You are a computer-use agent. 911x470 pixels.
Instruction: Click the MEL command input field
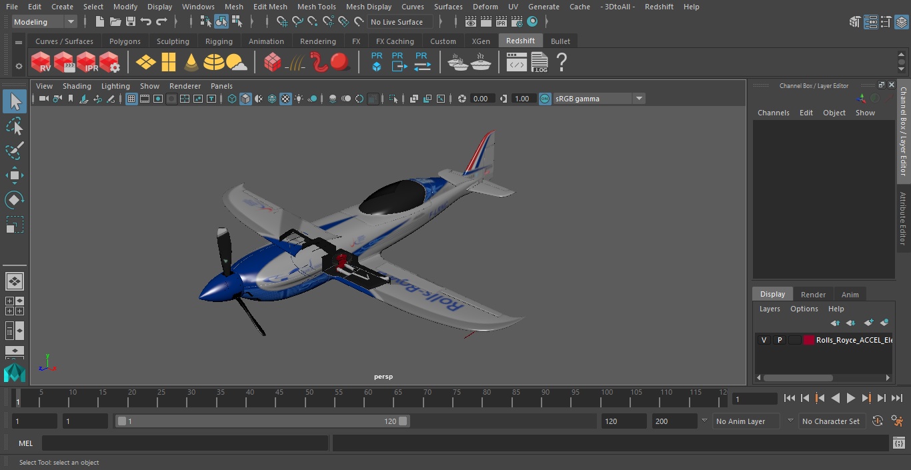[x=185, y=443]
